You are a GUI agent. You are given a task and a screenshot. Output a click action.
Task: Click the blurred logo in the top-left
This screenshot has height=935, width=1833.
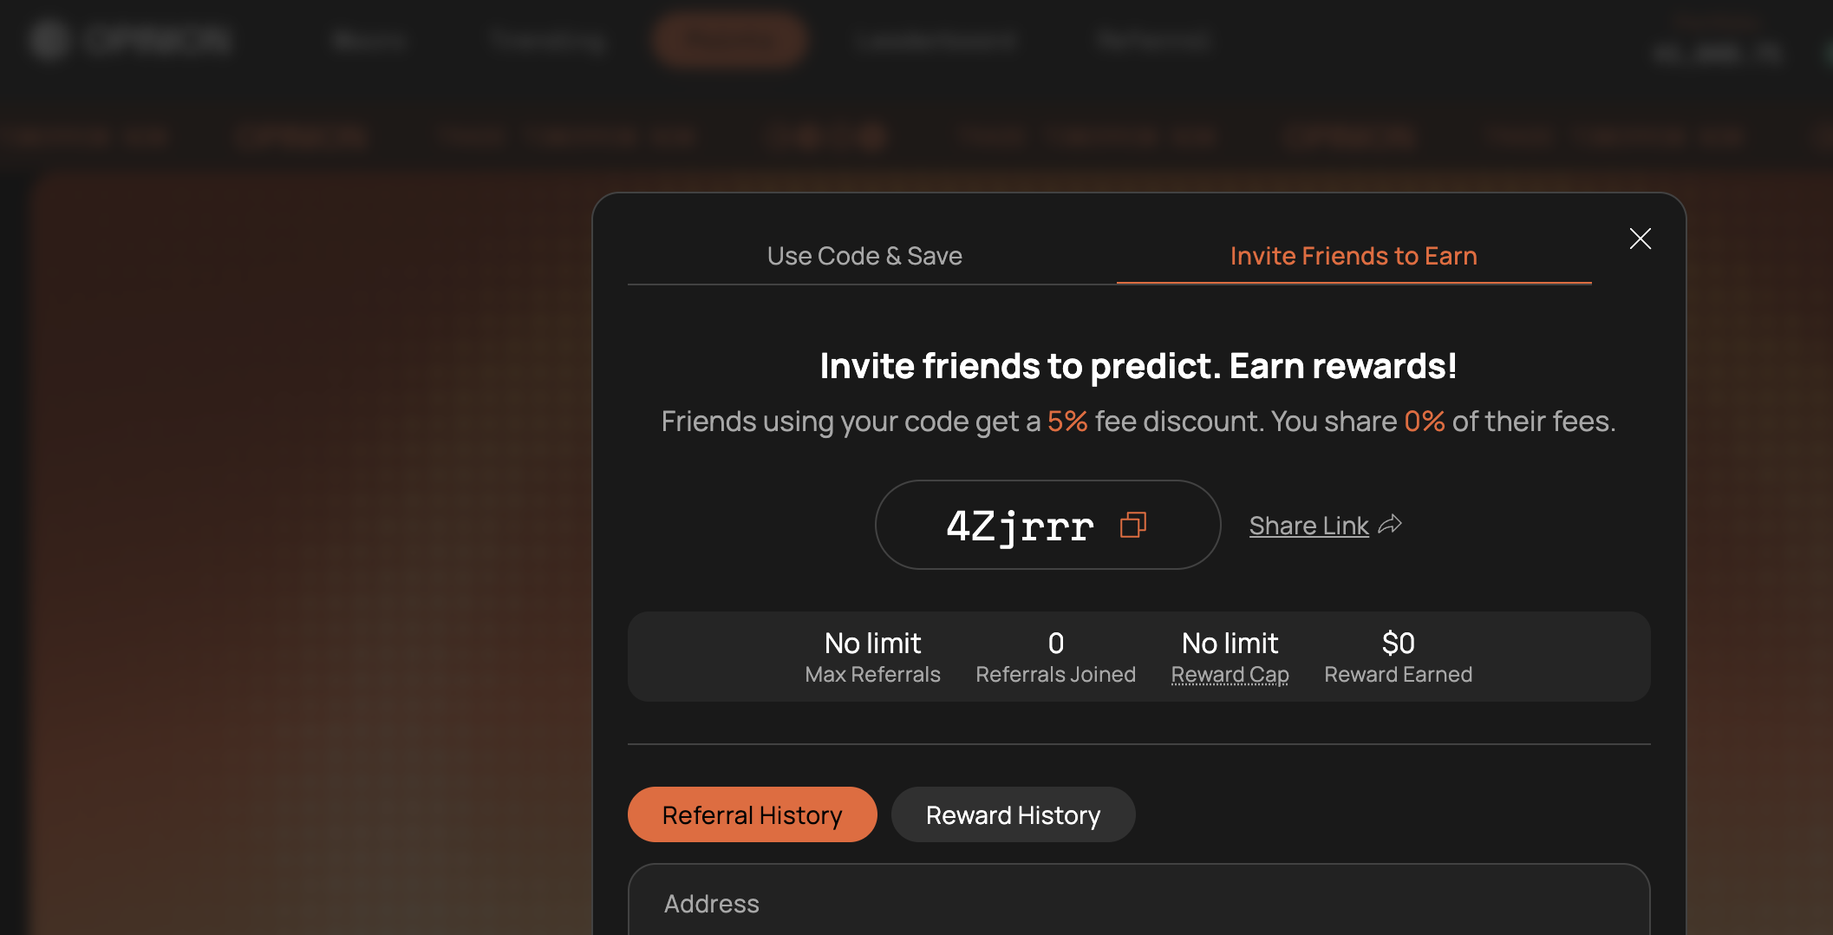click(130, 39)
